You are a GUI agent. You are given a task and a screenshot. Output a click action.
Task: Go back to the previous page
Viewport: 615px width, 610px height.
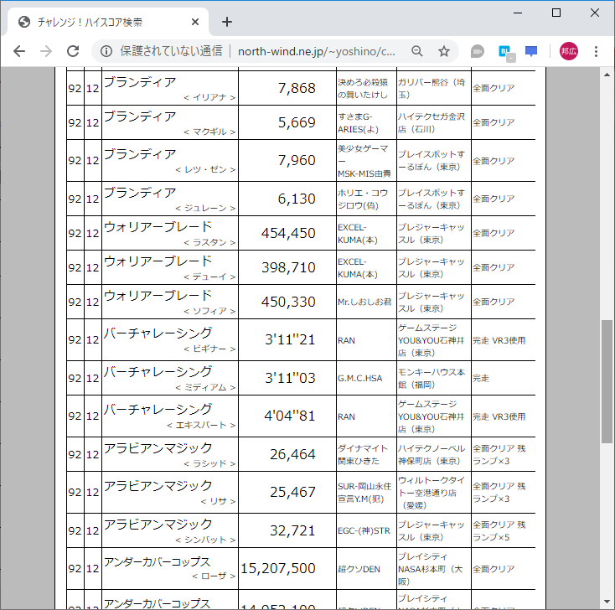point(18,51)
